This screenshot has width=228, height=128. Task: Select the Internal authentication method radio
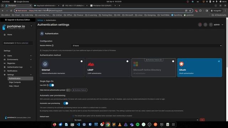point(82,61)
